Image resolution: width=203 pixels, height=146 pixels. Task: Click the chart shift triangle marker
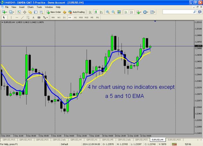pyautogui.click(x=155, y=21)
